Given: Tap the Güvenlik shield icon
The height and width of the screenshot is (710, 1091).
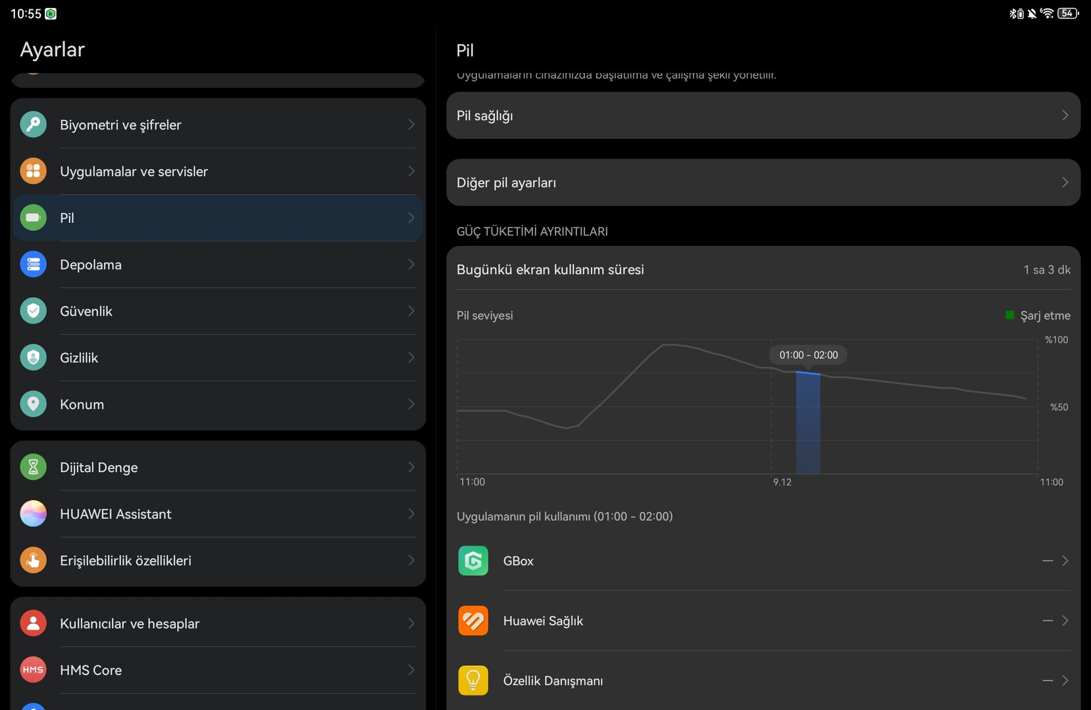Looking at the screenshot, I should point(33,311).
